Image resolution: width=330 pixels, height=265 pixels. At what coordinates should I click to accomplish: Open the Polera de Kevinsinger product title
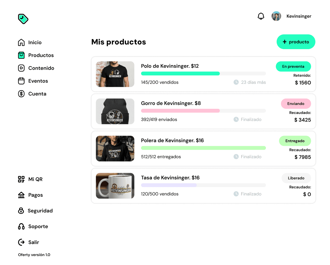coord(172,140)
